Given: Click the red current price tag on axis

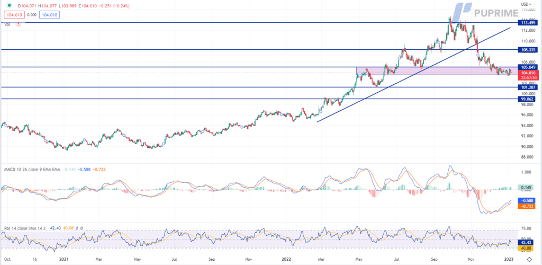Looking at the screenshot, I should click(x=527, y=75).
